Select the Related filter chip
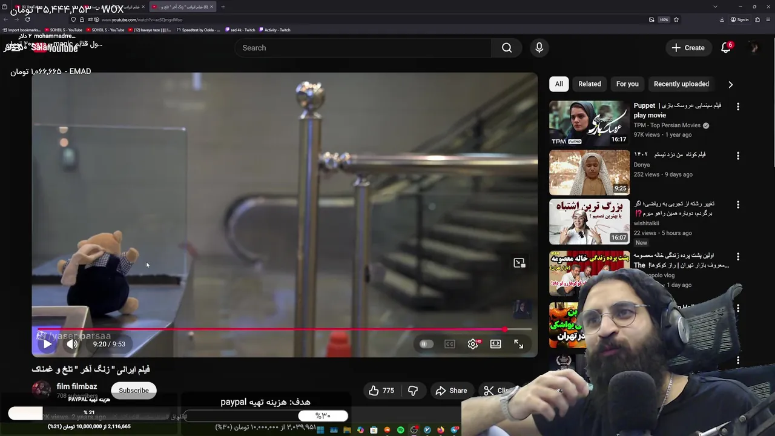This screenshot has height=436, width=775. pos(589,84)
